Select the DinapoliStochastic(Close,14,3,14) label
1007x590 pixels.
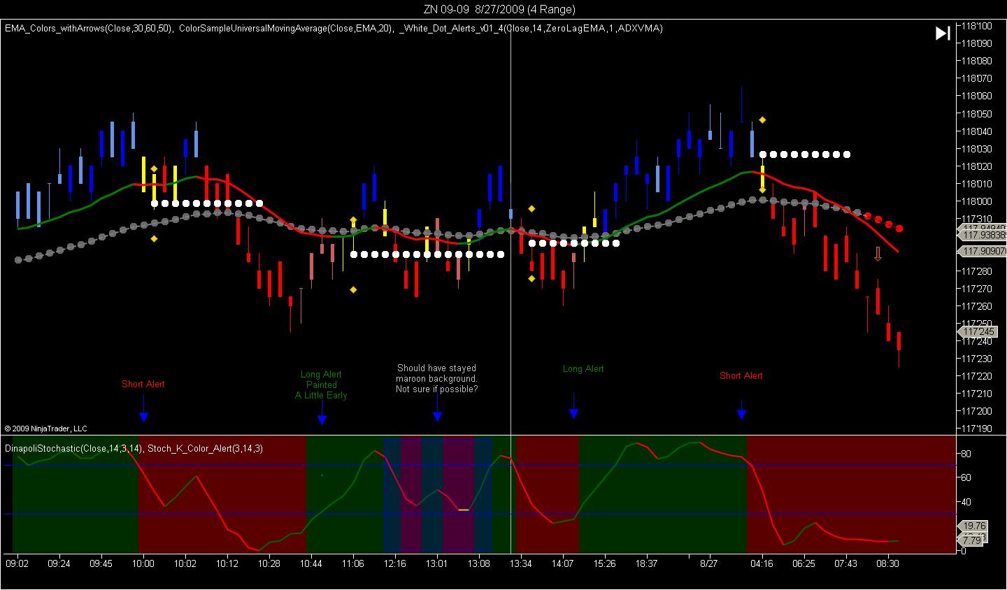(73, 448)
